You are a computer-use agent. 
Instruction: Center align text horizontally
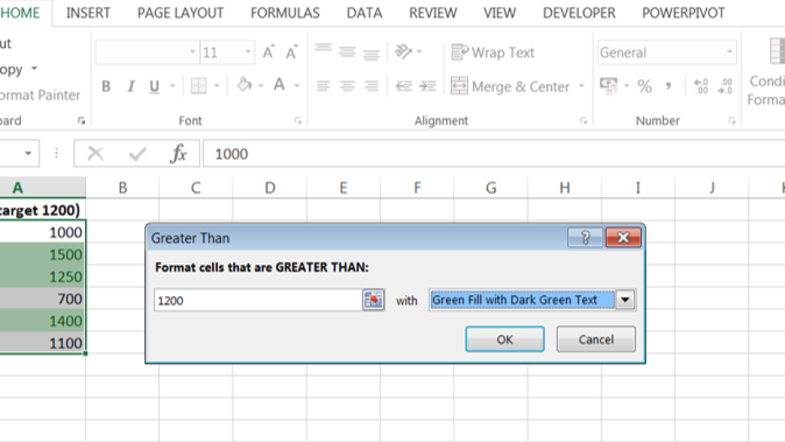pos(347,86)
